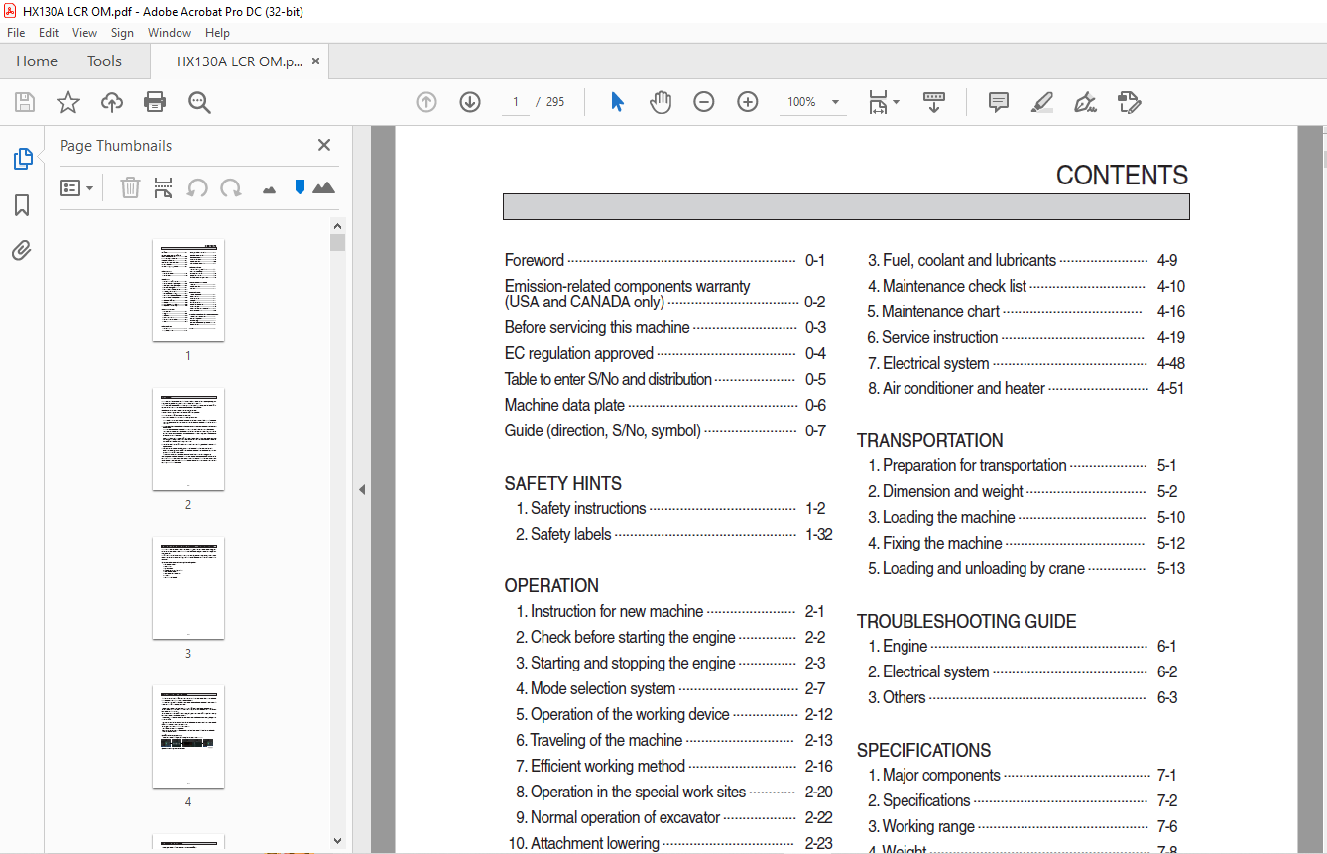Collapse the navigation pane with the arrow
This screenshot has width=1327, height=854.
click(362, 489)
